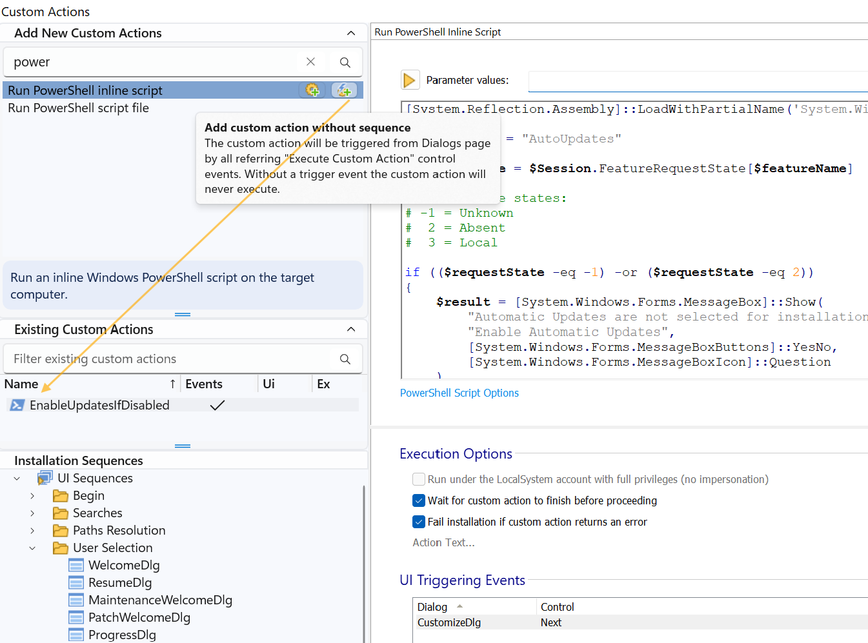Select the PatchWelcomeDlg tree item
The height and width of the screenshot is (643, 868).
(x=139, y=617)
